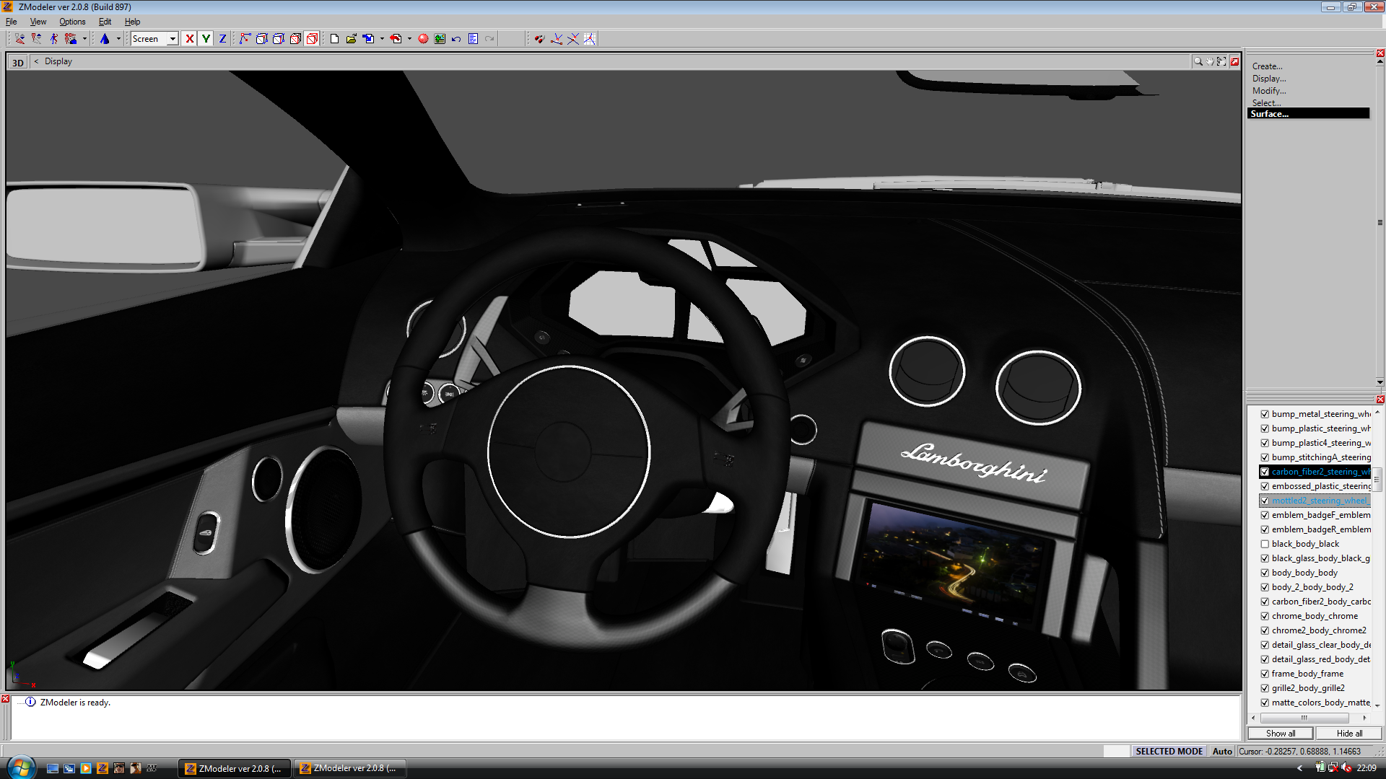
Task: Uncheck the chrome_body_chrome checkbox
Action: coord(1265,616)
